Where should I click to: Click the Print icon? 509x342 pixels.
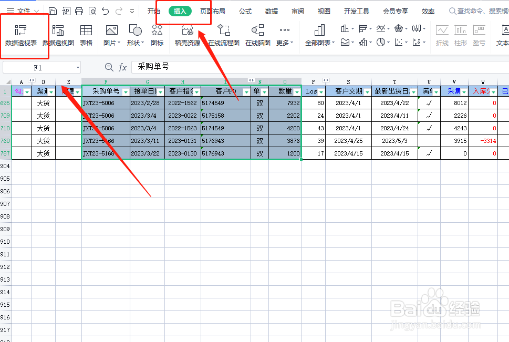(x=79, y=9)
